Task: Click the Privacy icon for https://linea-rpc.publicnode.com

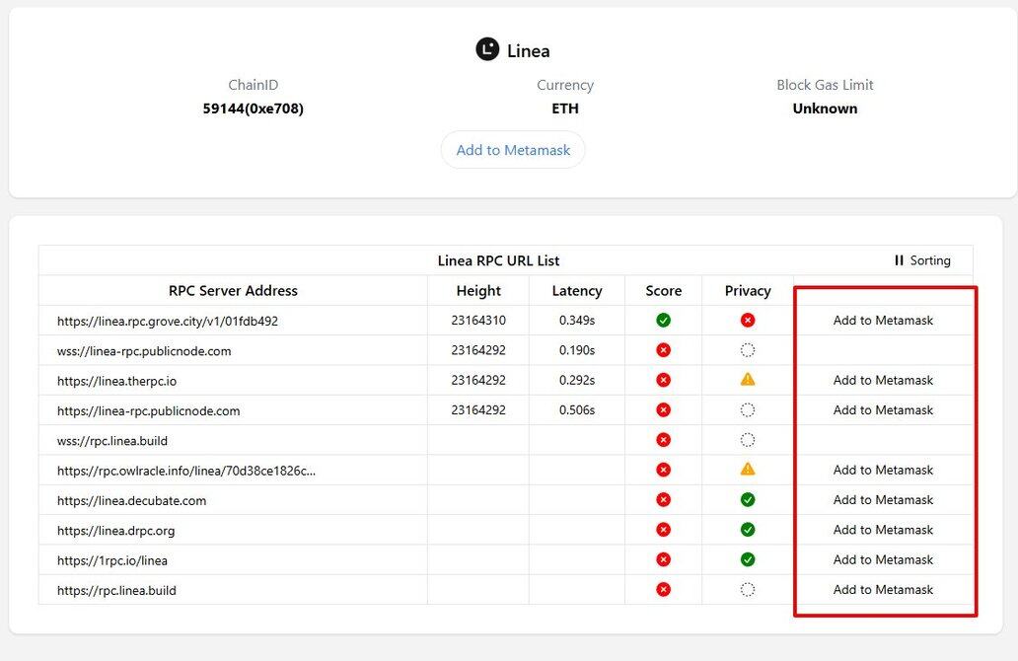Action: (x=748, y=409)
